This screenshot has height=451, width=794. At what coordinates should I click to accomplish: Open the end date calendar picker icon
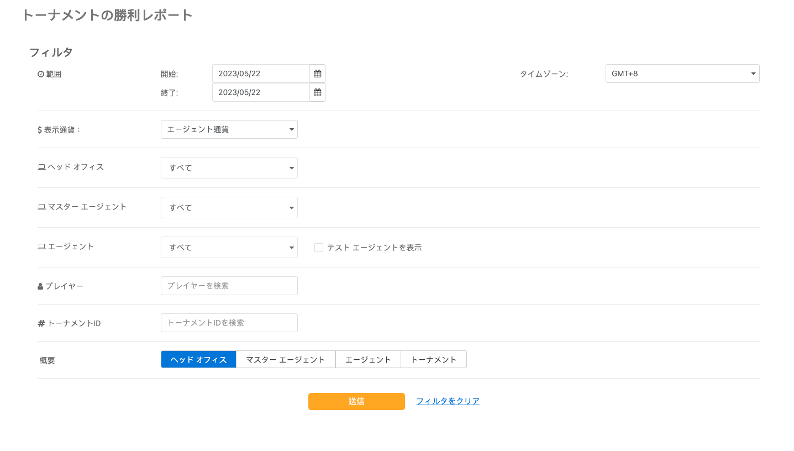[x=317, y=92]
